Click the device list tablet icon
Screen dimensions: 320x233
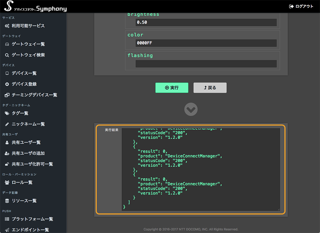pos(7,73)
